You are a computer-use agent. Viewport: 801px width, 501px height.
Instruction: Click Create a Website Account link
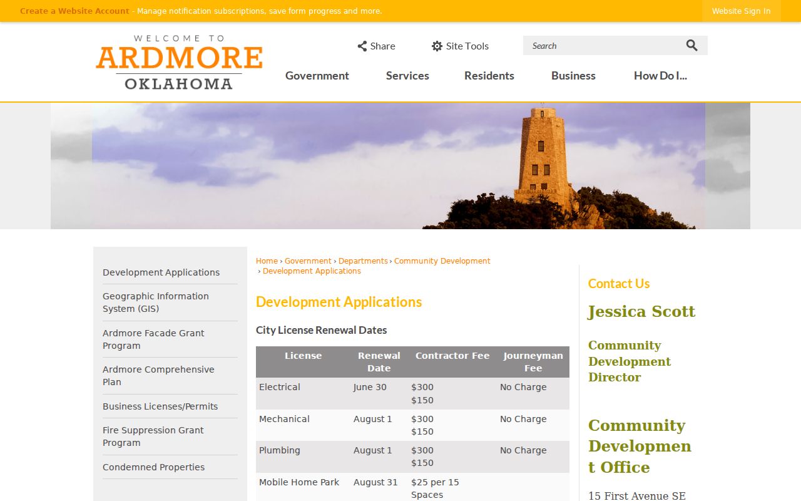coord(74,11)
